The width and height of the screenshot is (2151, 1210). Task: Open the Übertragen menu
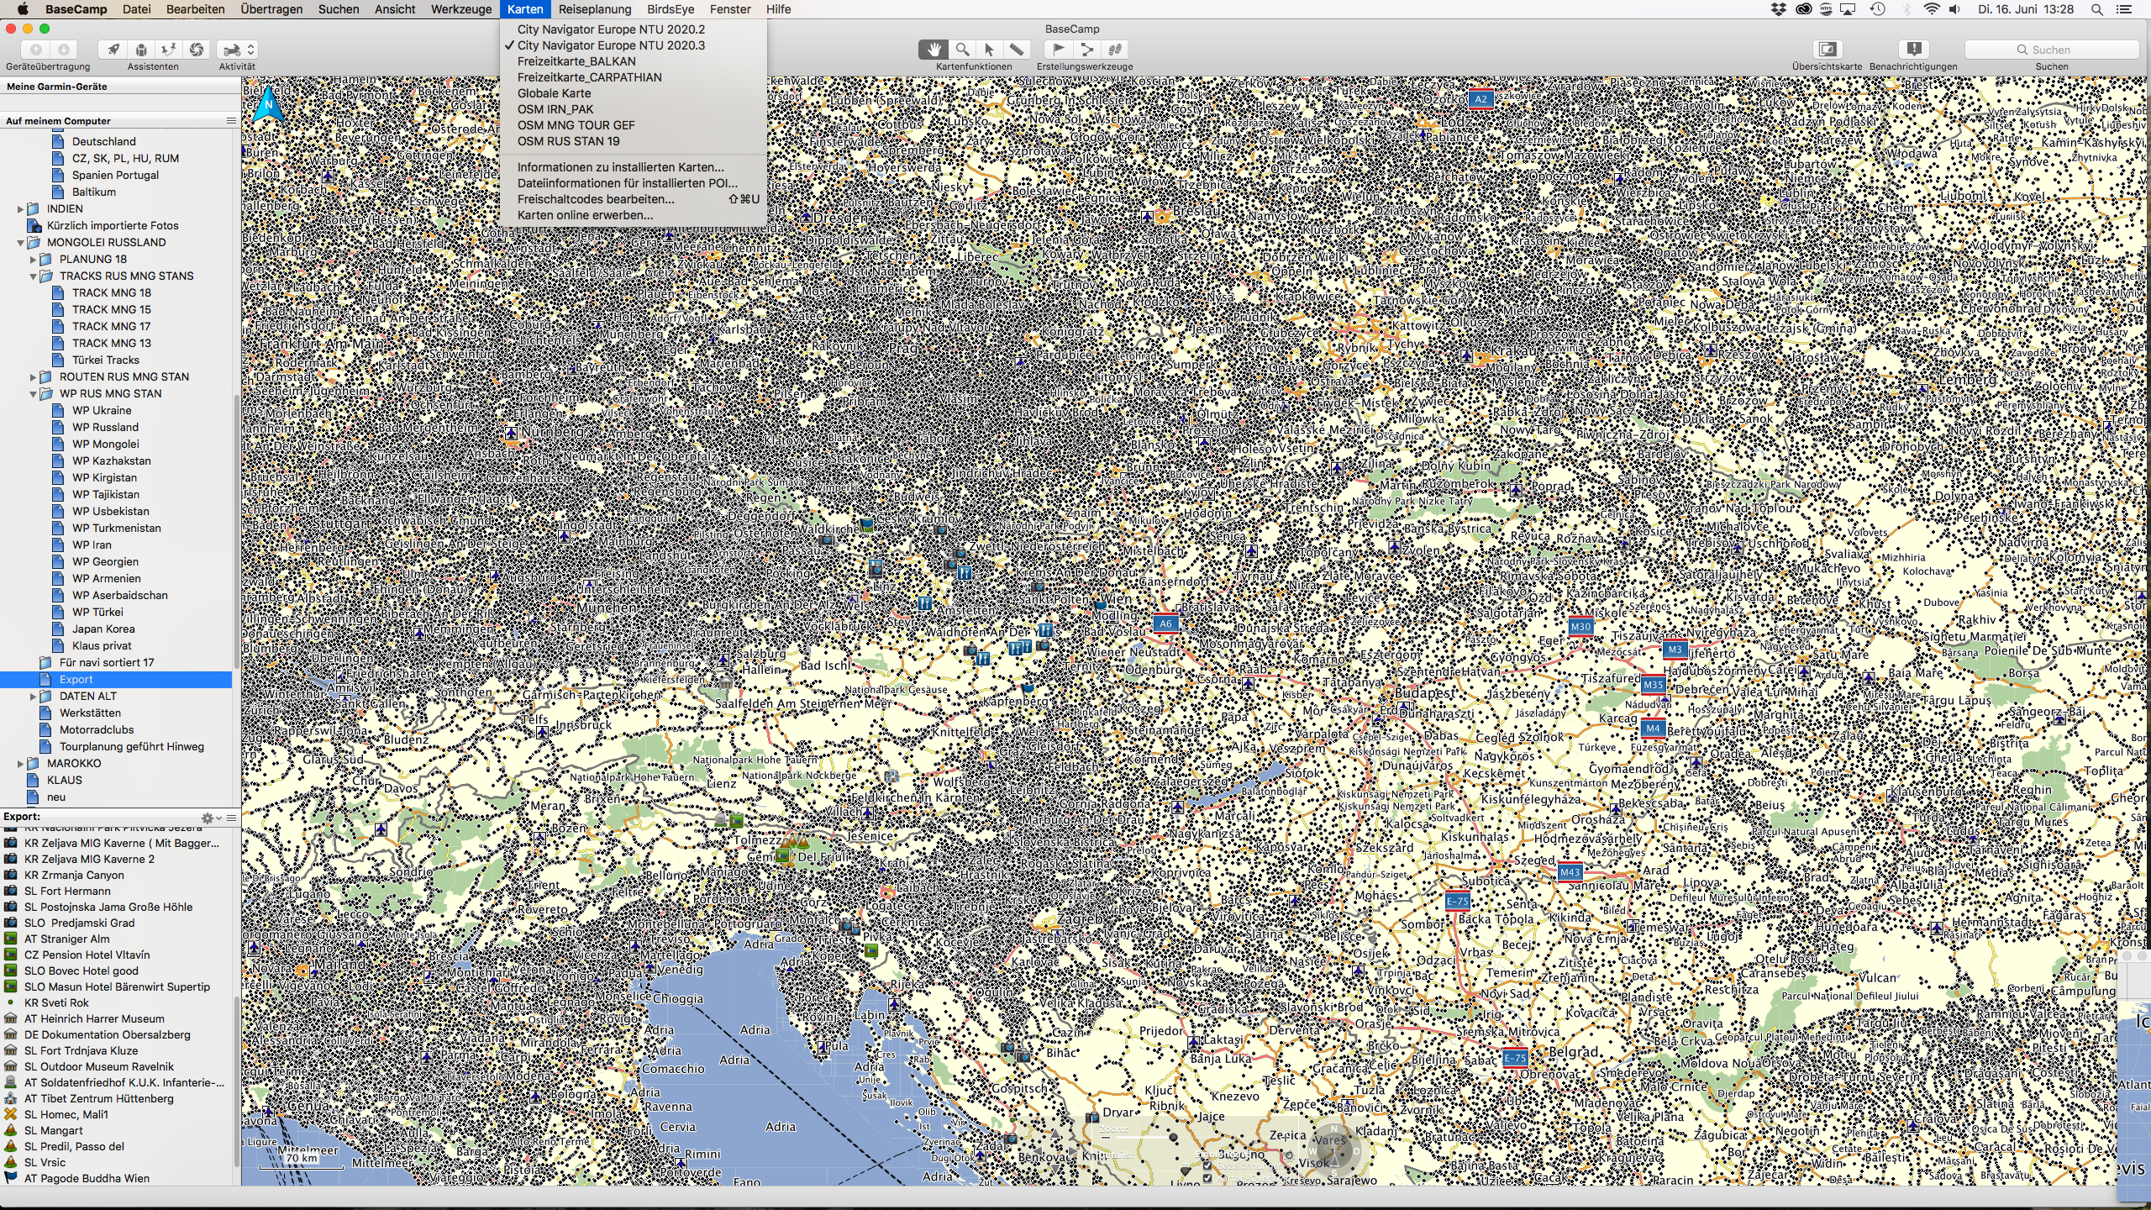pos(271,9)
